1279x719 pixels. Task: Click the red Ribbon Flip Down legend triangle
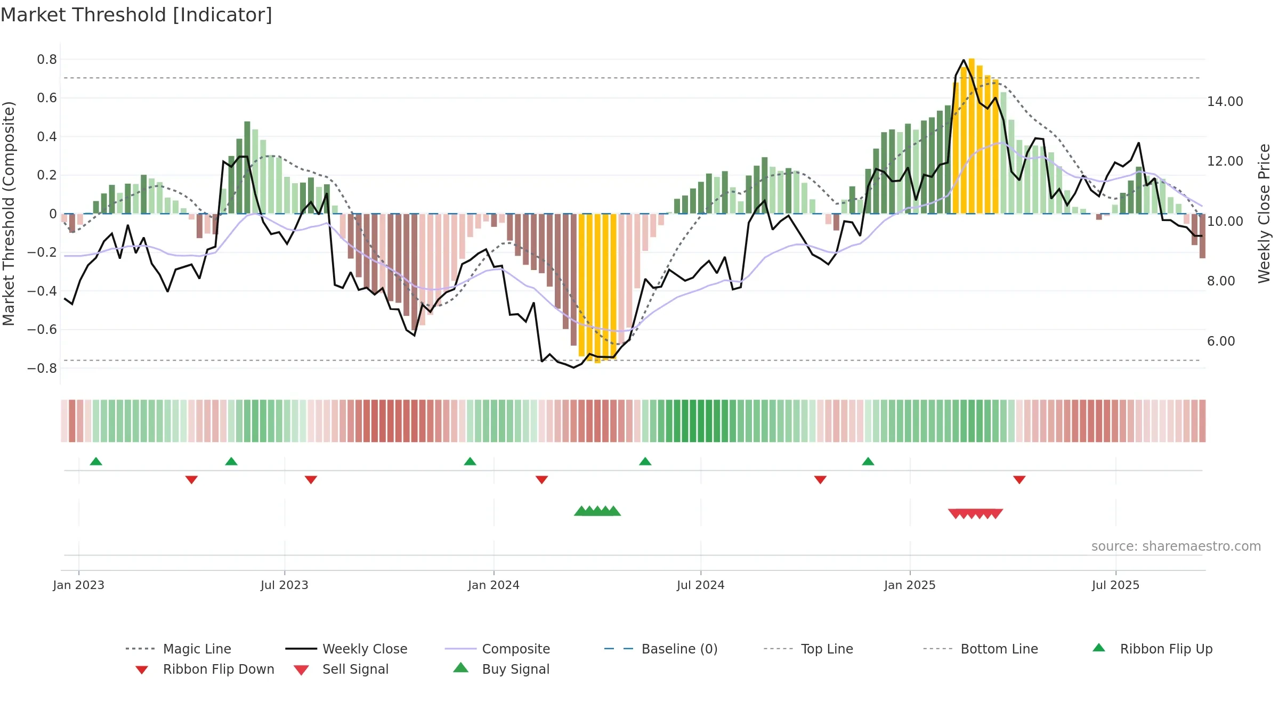pos(142,670)
